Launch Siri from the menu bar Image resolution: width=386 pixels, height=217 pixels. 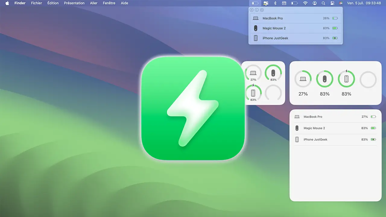[x=341, y=3]
